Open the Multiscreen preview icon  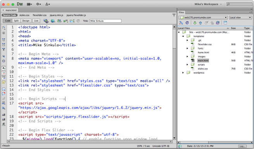tap(46, 21)
